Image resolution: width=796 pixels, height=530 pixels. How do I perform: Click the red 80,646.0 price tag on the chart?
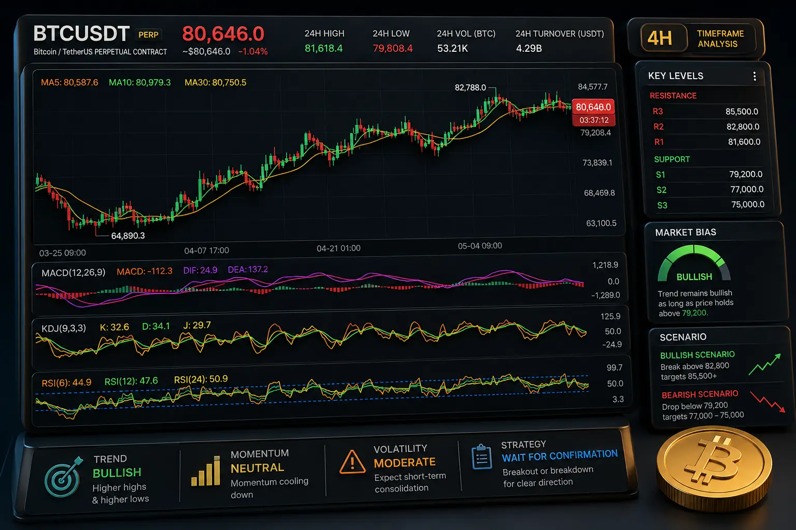(593, 107)
